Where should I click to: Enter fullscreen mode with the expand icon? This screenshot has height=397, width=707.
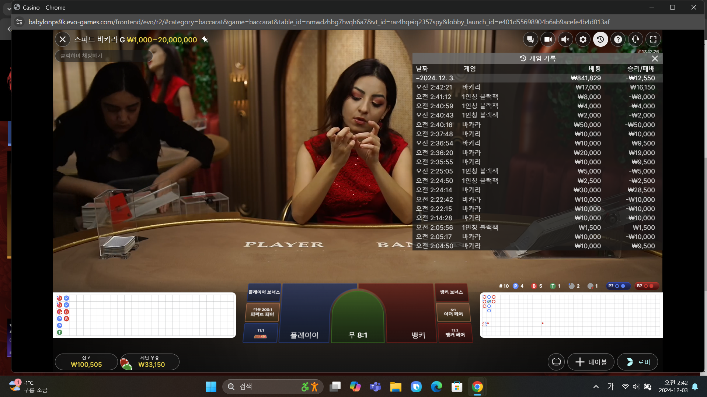653,39
